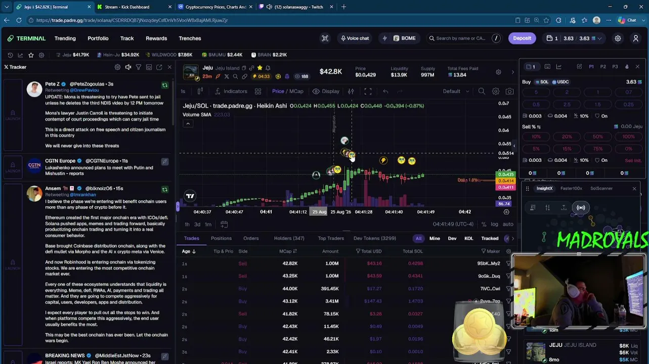The image size is (649, 364).
Task: Open the X Tracker settings gear
Action: point(117,67)
